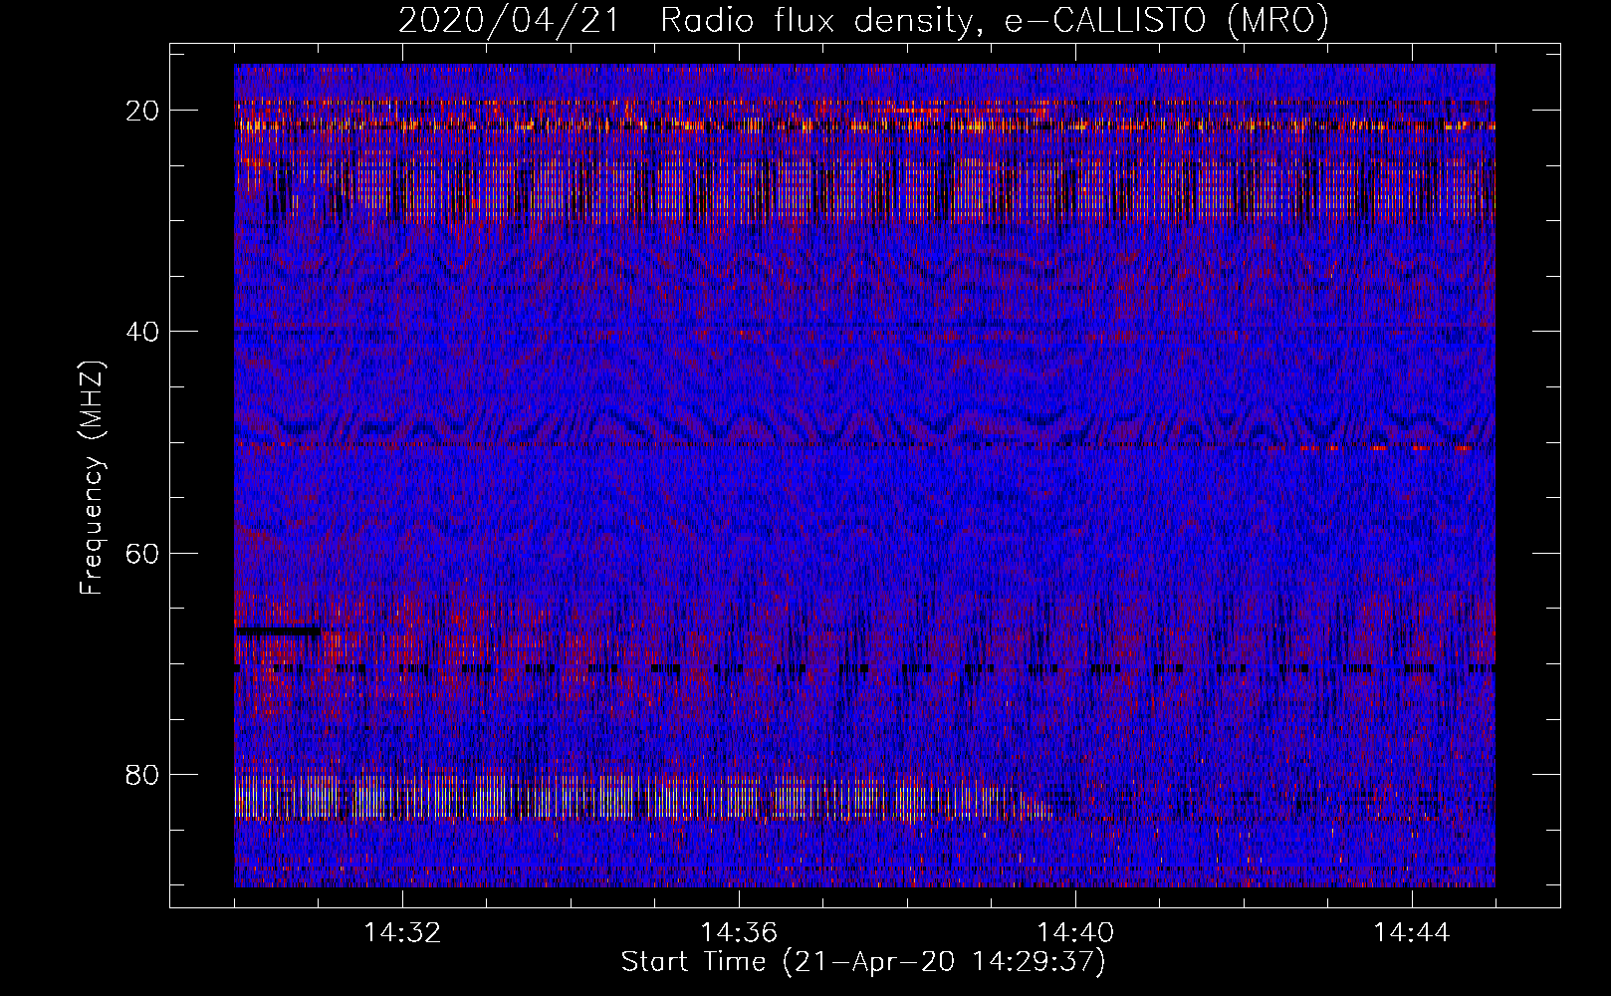
Task: Select the 40 MHz frequency tick label
Action: pyautogui.click(x=143, y=332)
